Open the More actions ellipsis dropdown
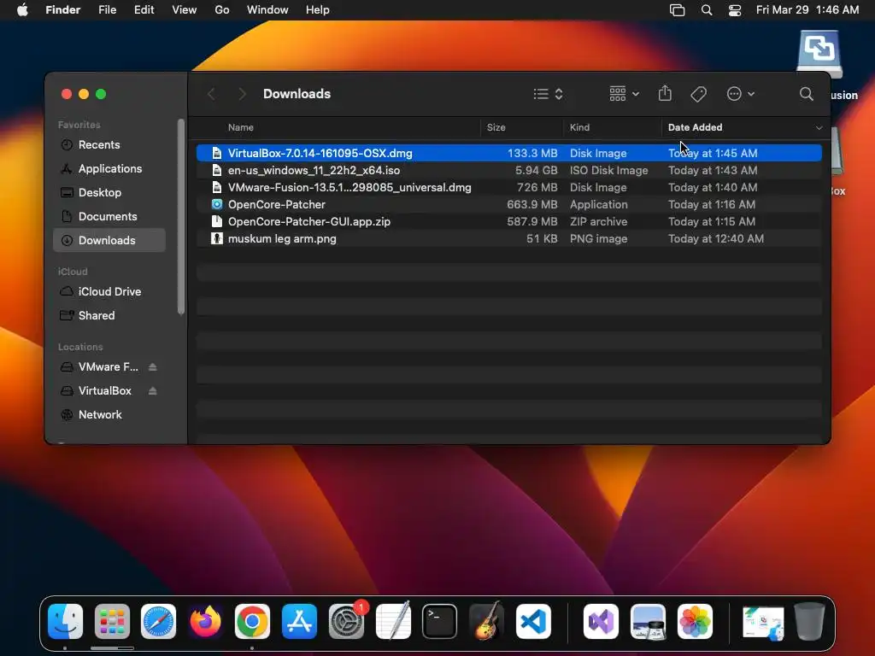Screen dimensions: 875x656 tap(741, 94)
